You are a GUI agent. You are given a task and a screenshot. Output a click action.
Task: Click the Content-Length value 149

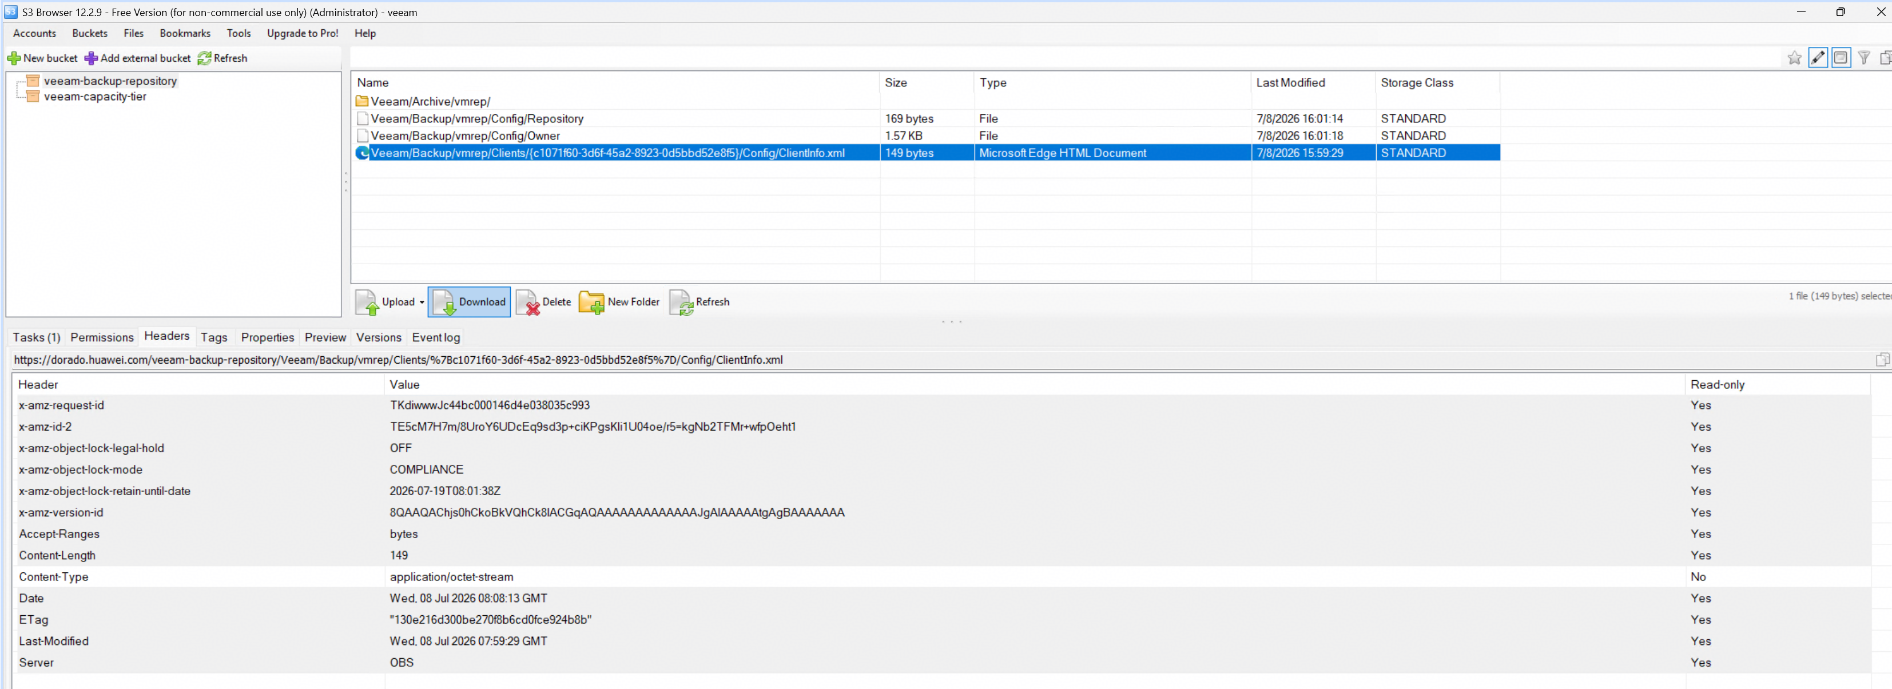click(x=399, y=555)
